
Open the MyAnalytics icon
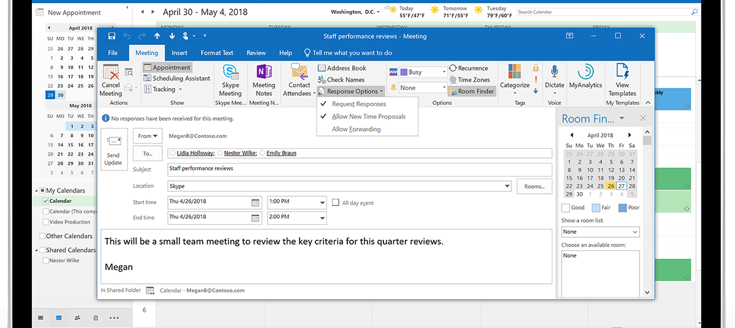586,72
